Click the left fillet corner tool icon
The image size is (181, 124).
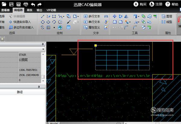pyautogui.click(x=126, y=27)
